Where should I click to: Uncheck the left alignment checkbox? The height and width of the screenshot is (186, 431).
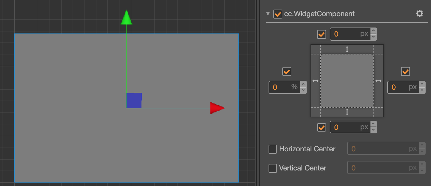coord(287,71)
